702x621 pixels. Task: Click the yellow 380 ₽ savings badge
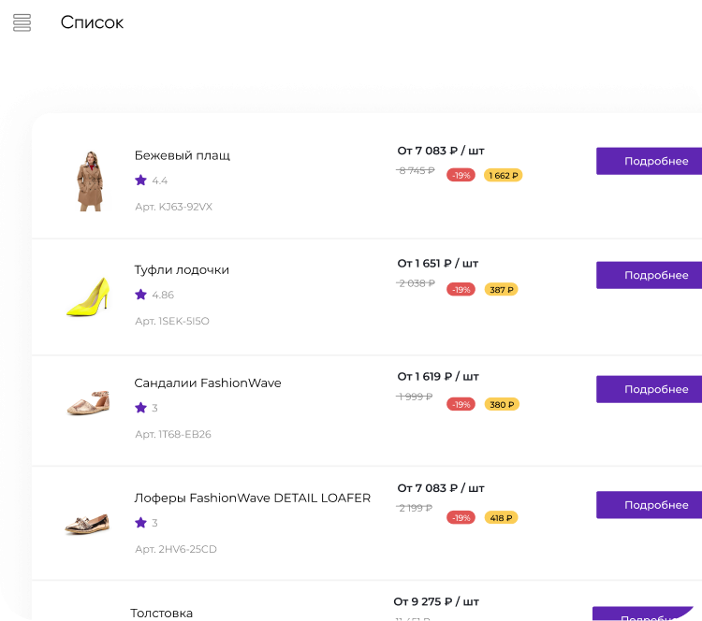(501, 405)
